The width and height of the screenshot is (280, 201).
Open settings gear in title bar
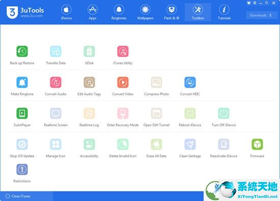point(255,3)
